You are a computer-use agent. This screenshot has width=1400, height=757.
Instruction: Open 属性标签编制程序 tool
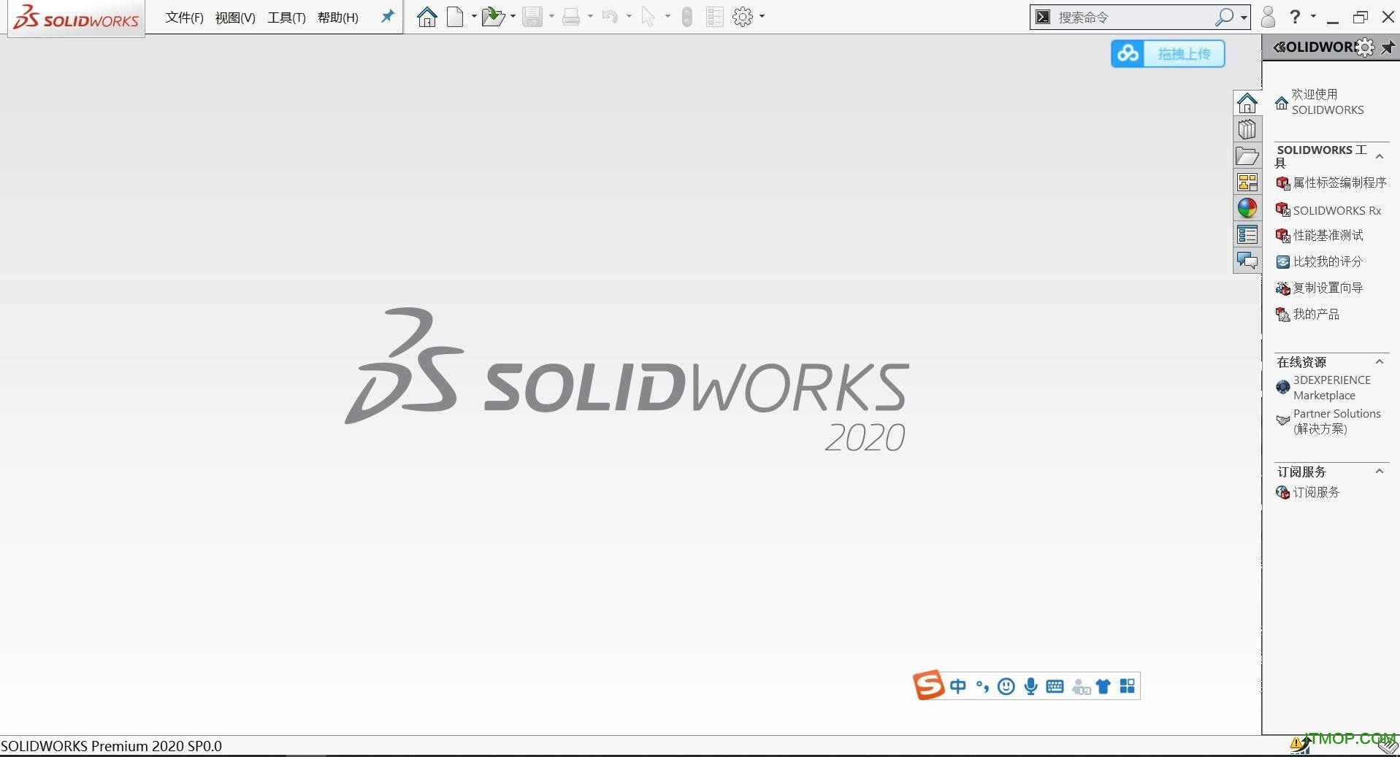tap(1331, 182)
